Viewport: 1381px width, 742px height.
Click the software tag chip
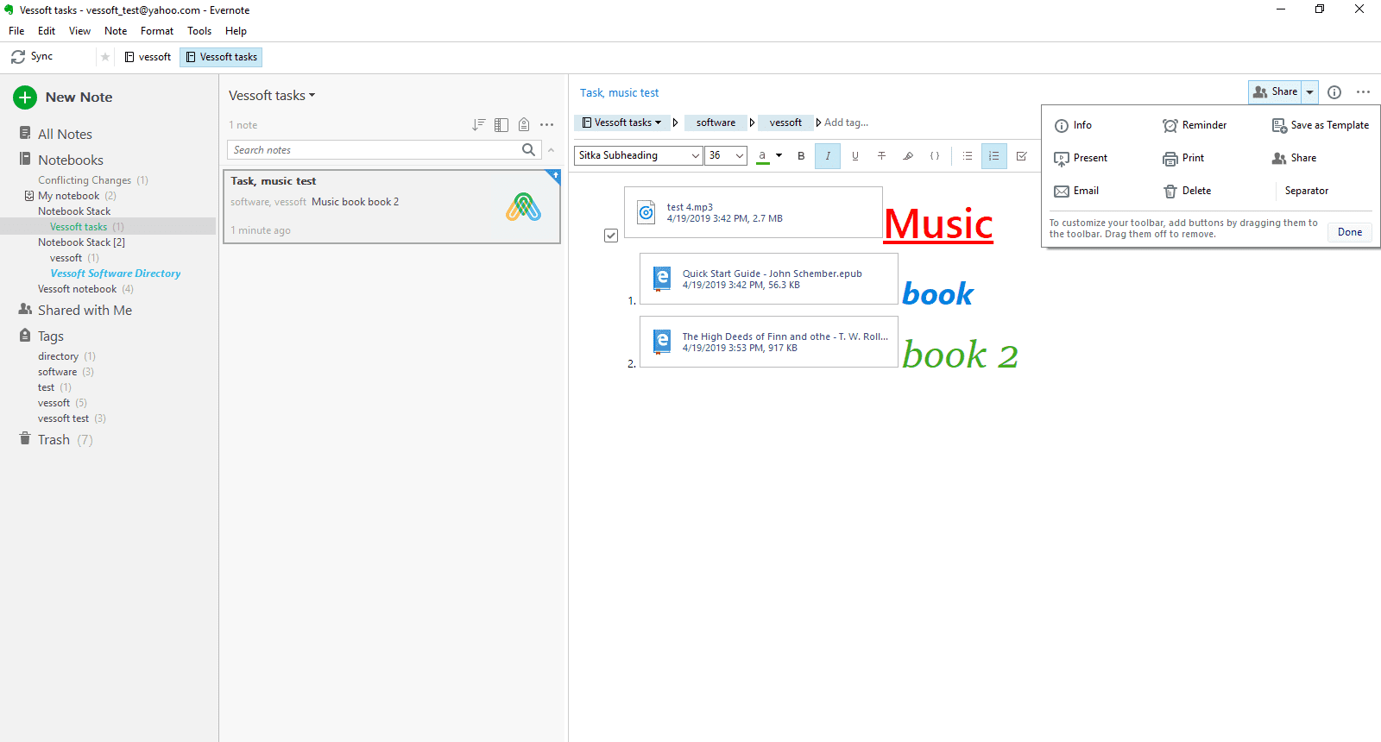coord(716,123)
